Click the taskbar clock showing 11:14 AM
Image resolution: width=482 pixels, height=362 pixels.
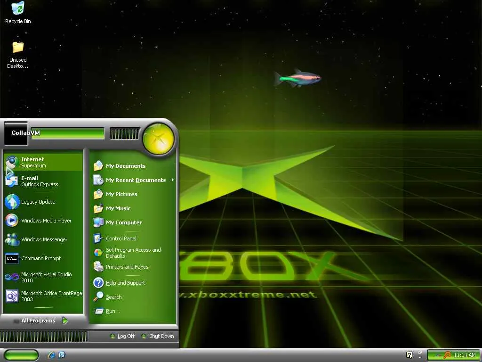pos(465,355)
